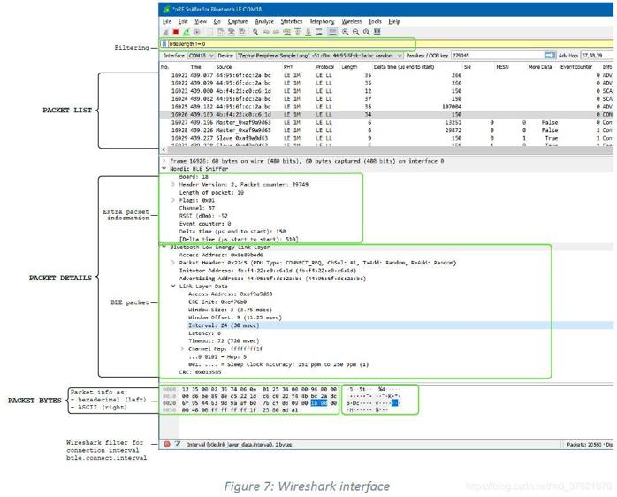Viewport: 617px width, 497px height.
Task: Open the File menu
Action: pos(167,21)
